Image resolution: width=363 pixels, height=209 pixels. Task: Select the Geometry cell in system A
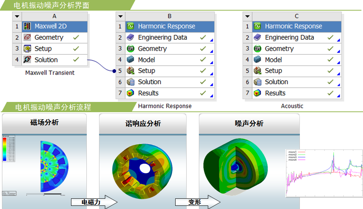tap(54, 37)
